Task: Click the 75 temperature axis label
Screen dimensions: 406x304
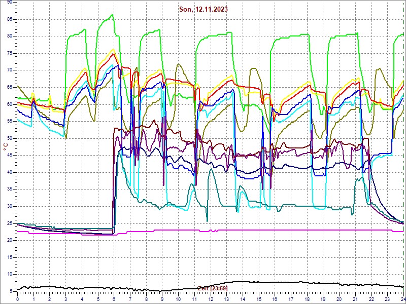Action: [x=10, y=54]
